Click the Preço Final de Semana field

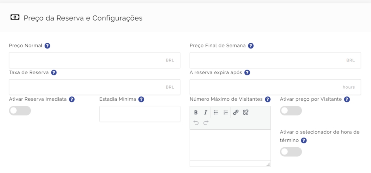[275, 60]
